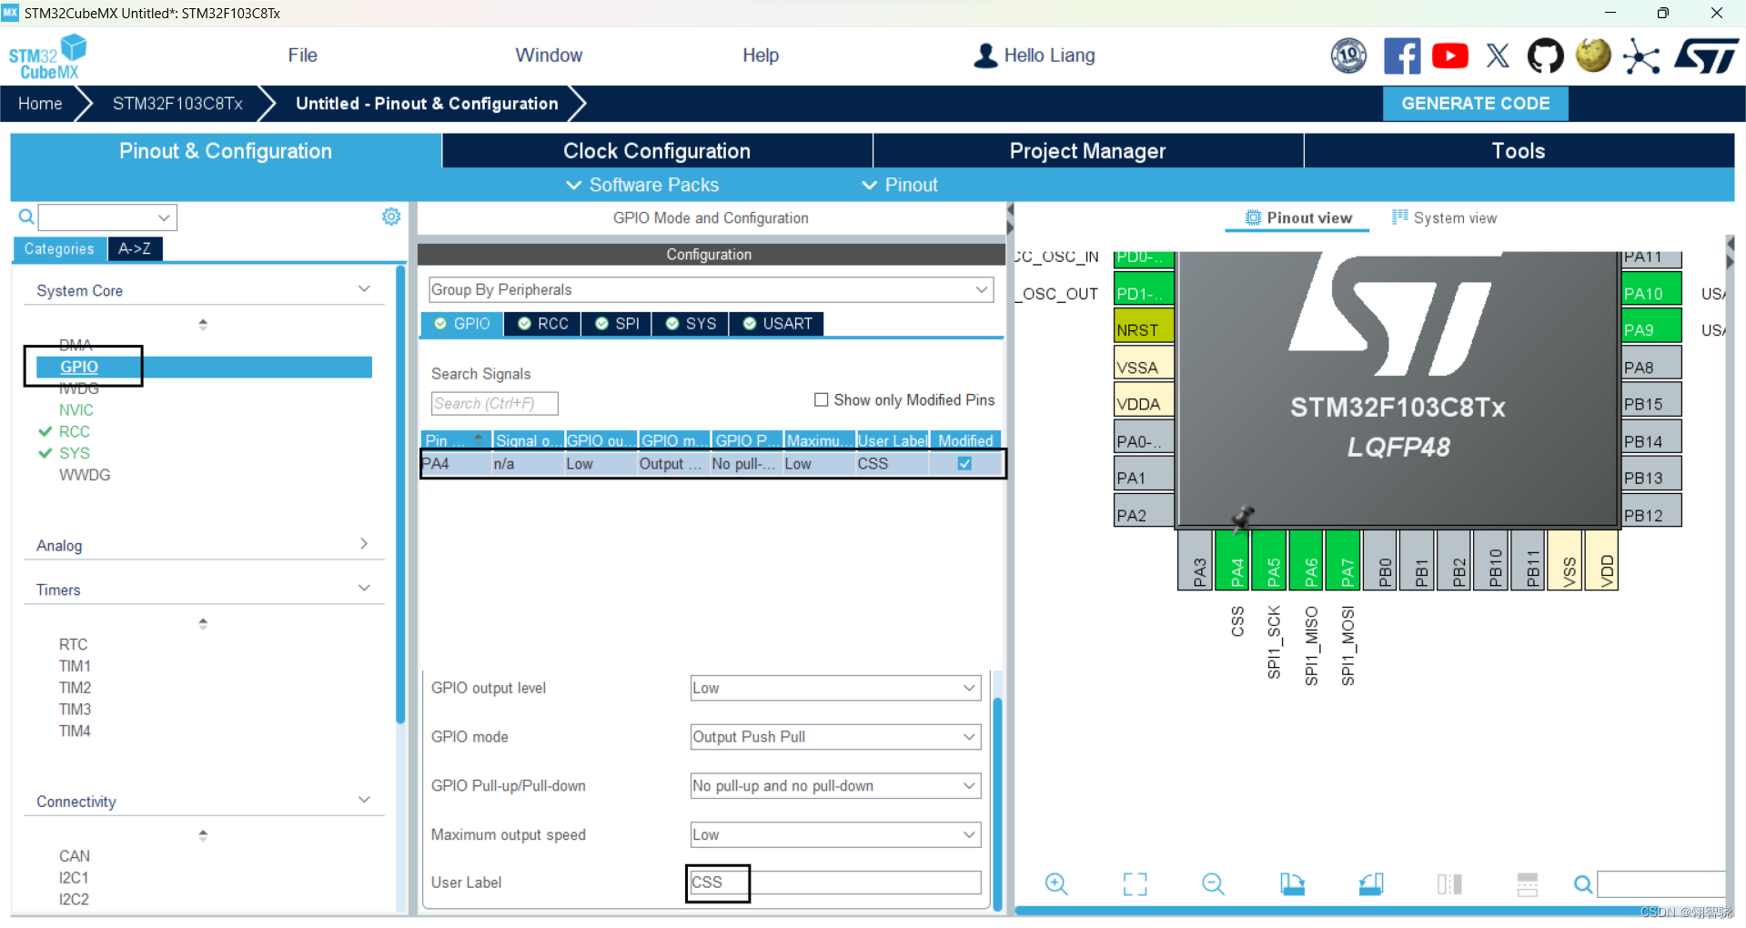Switch to Clock Configuration tab

657,151
